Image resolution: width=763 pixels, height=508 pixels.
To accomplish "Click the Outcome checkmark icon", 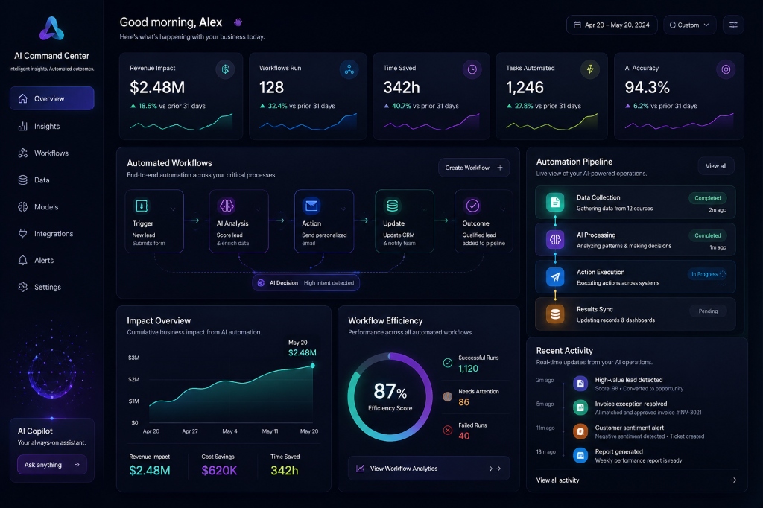I will tap(472, 206).
